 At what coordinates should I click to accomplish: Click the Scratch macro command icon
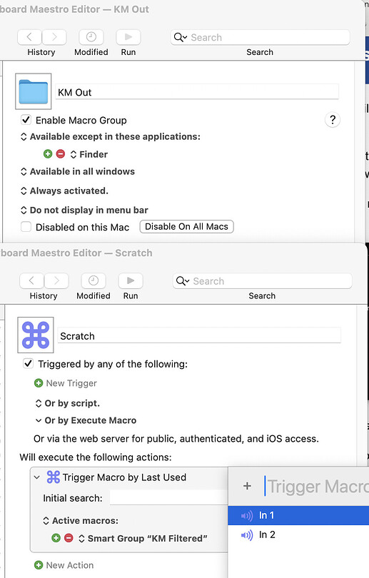click(36, 335)
